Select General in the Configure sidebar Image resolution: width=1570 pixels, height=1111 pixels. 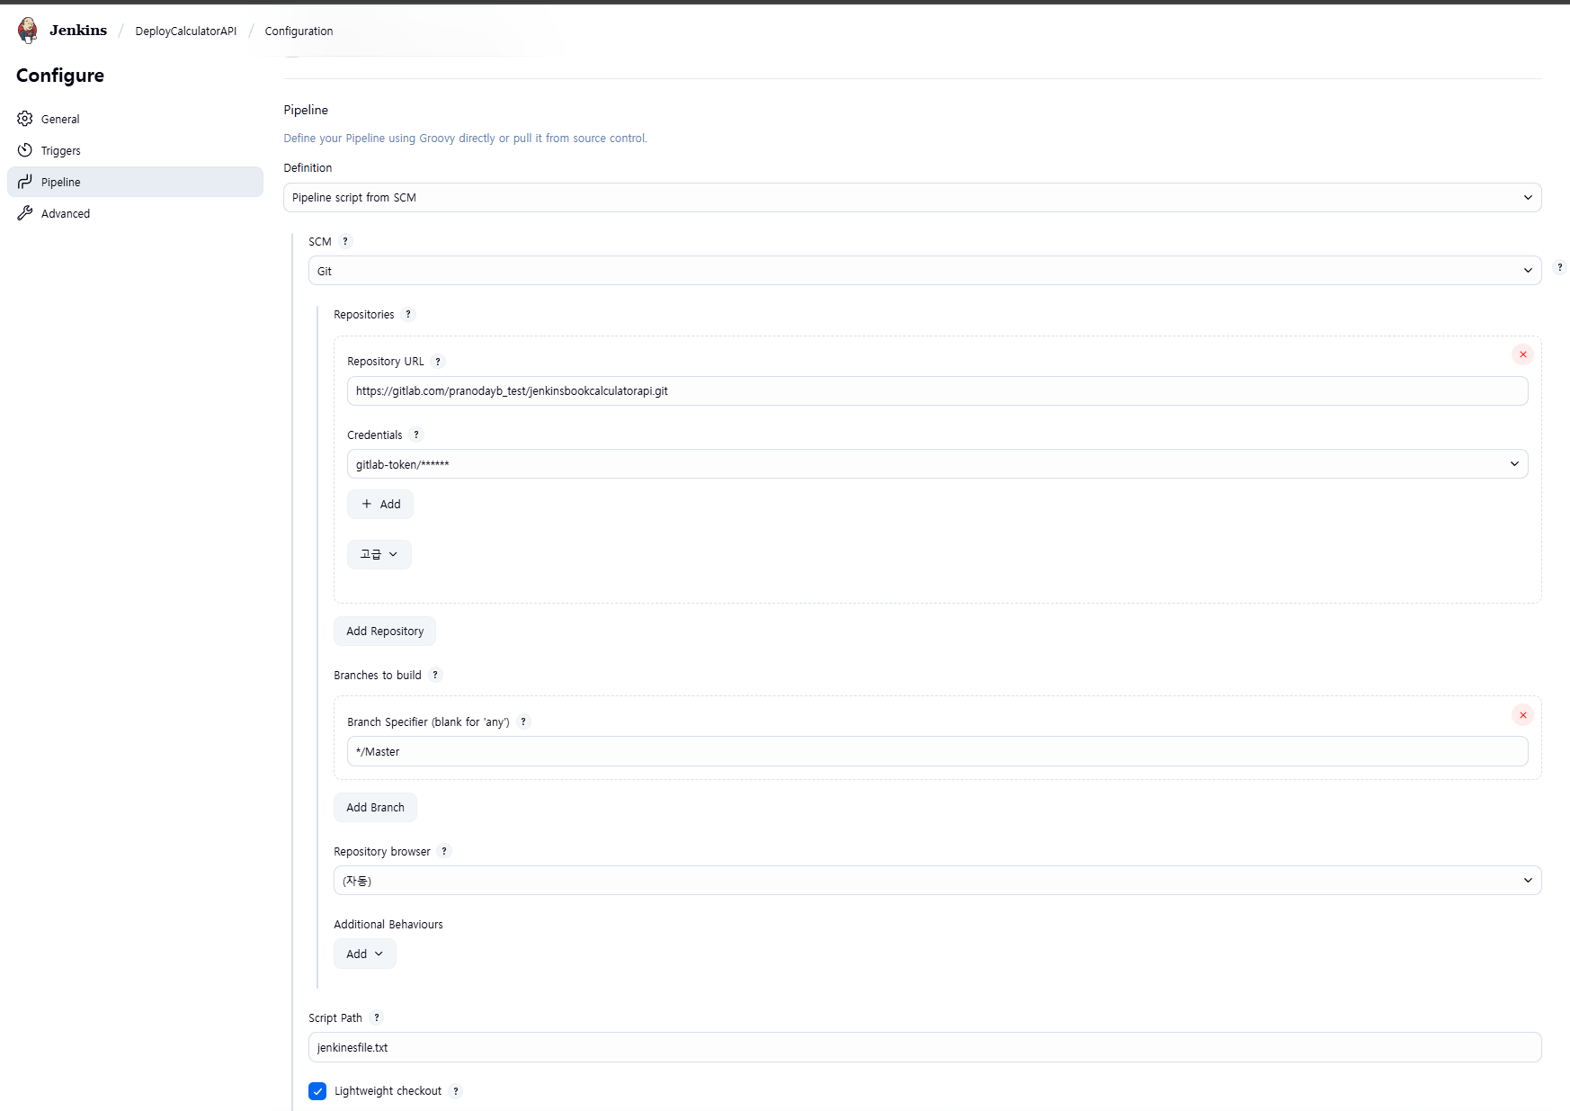coord(135,119)
